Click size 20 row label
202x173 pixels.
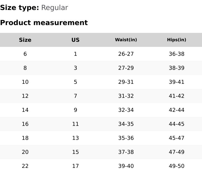point(25,152)
